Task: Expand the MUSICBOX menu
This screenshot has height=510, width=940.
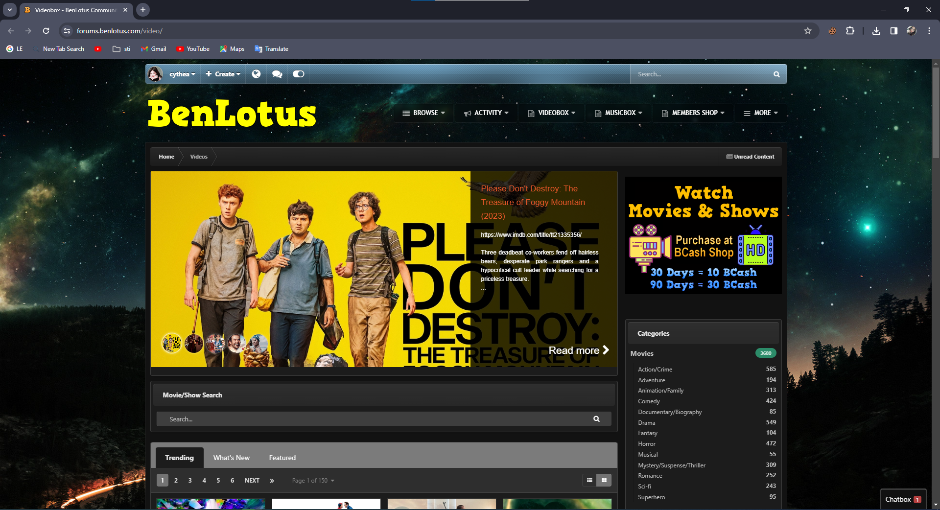Action: [x=618, y=113]
